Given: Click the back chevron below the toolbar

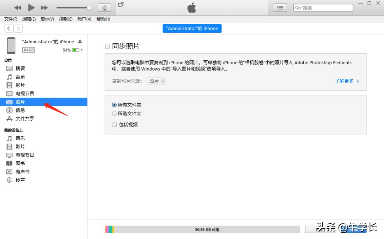Looking at the screenshot, I should coord(8,28).
